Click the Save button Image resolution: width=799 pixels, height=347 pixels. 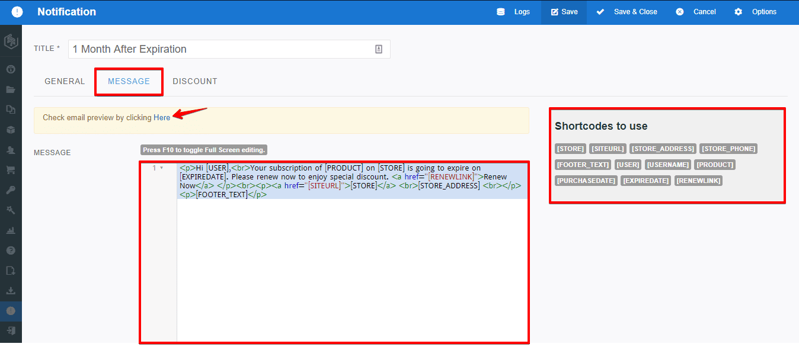click(564, 12)
